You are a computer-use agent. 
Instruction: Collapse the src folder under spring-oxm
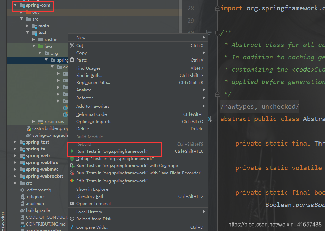click(x=22, y=19)
